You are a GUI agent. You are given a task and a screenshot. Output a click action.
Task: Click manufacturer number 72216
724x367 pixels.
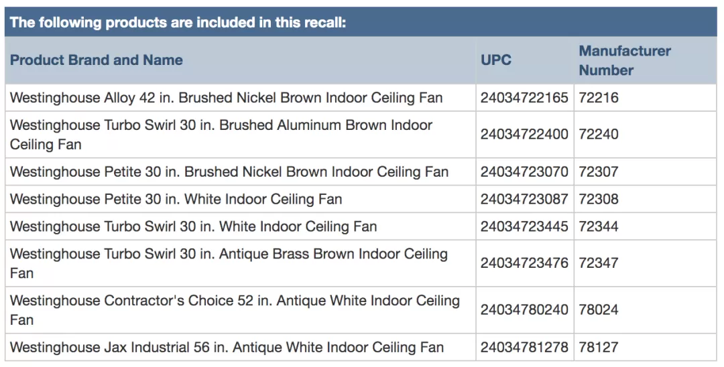(x=599, y=98)
